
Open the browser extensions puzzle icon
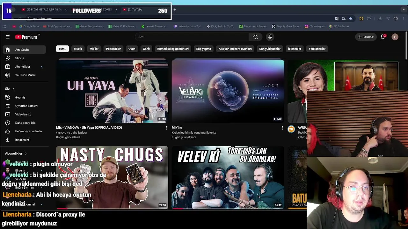[369, 19]
